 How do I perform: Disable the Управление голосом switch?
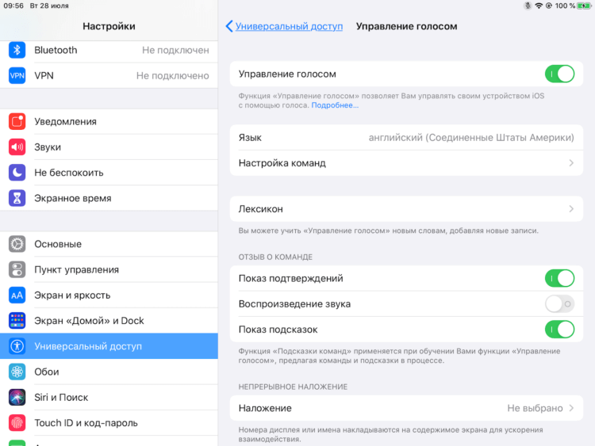tap(559, 74)
